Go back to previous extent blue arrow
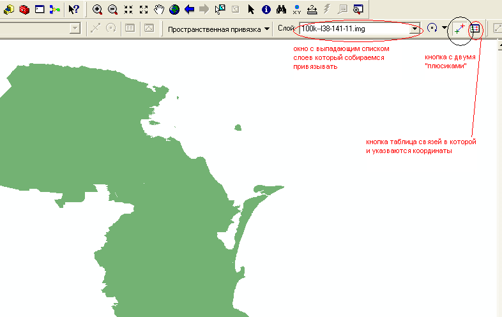The image size is (502, 317). (190, 10)
